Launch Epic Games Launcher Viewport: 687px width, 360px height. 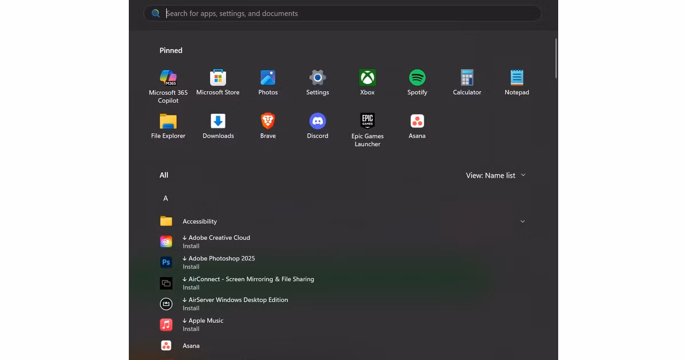[367, 122]
